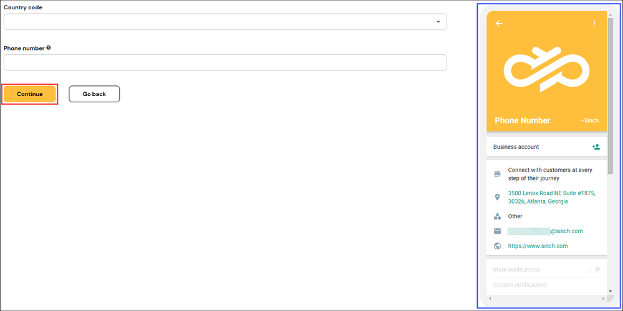
Task: Click the back arrow in phone preview
Action: [x=499, y=24]
